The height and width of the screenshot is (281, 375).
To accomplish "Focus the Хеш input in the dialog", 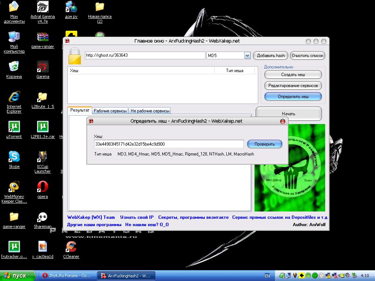I will (x=169, y=144).
